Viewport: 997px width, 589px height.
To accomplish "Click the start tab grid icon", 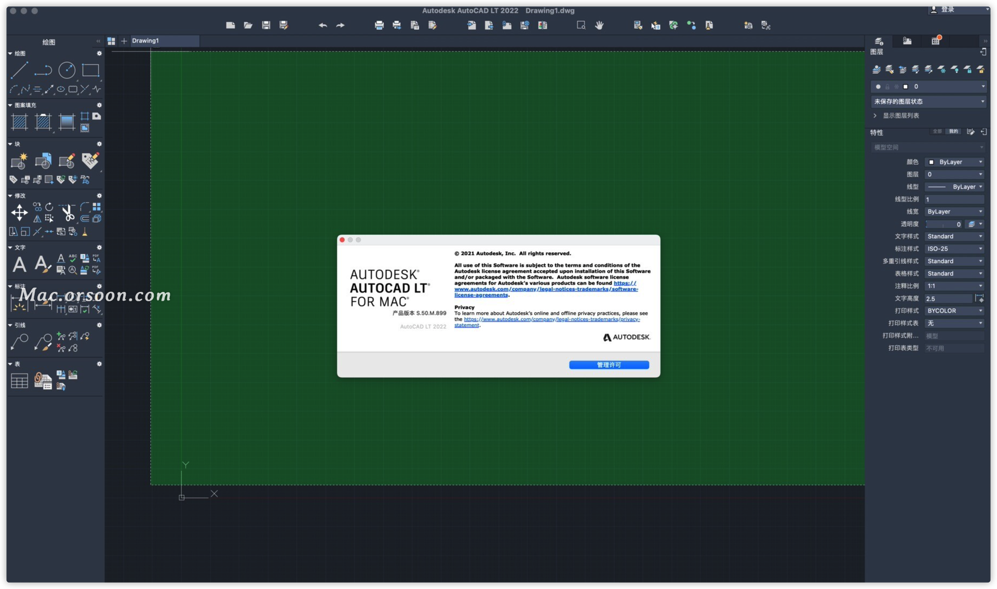I will [x=111, y=41].
